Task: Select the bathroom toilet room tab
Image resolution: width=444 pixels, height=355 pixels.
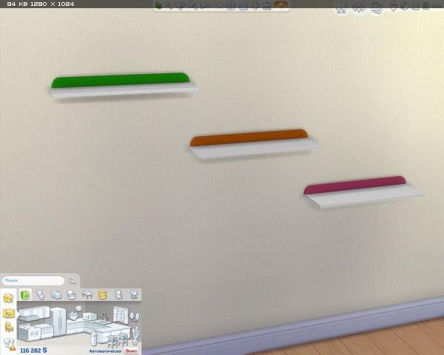Action: [x=41, y=295]
